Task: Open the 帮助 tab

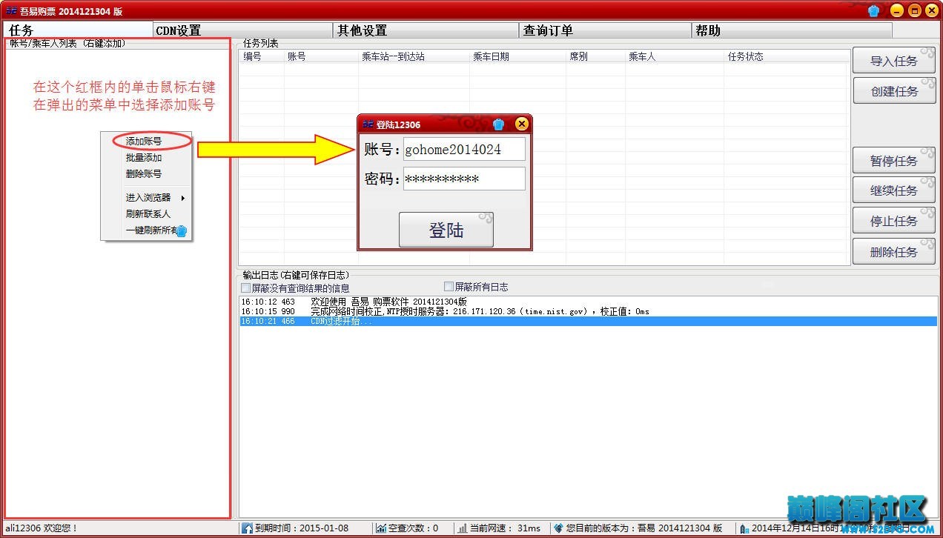Action: pos(793,30)
